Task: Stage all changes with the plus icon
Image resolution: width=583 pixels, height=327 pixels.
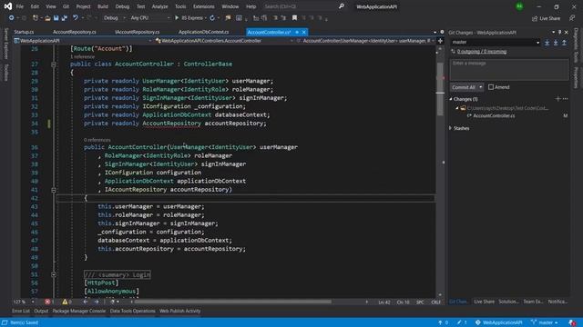Action: coord(557,99)
